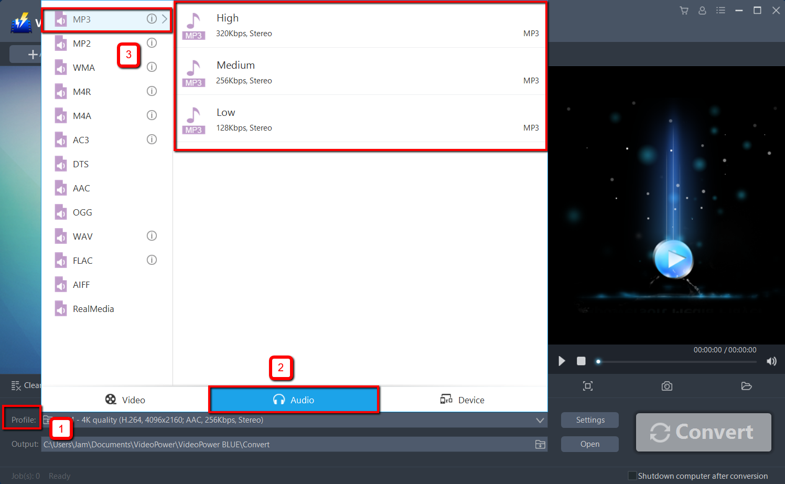Click the shopping cart icon
Viewport: 785px width, 484px height.
tap(684, 10)
